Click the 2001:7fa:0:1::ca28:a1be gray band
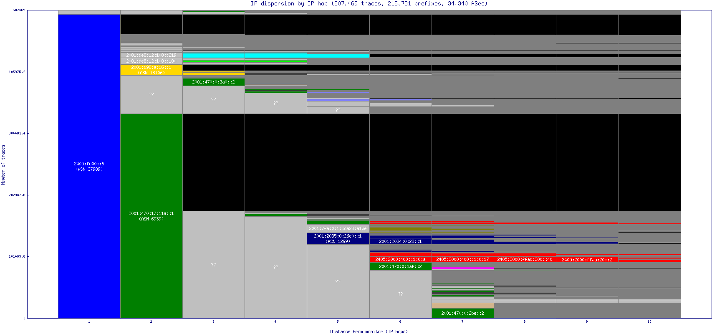Image resolution: width=712 pixels, height=334 pixels. pos(338,228)
